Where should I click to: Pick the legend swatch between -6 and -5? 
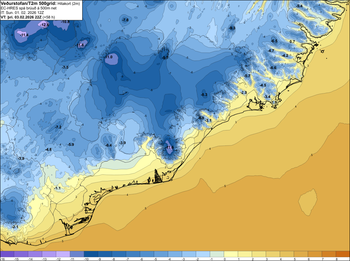tap(147, 254)
